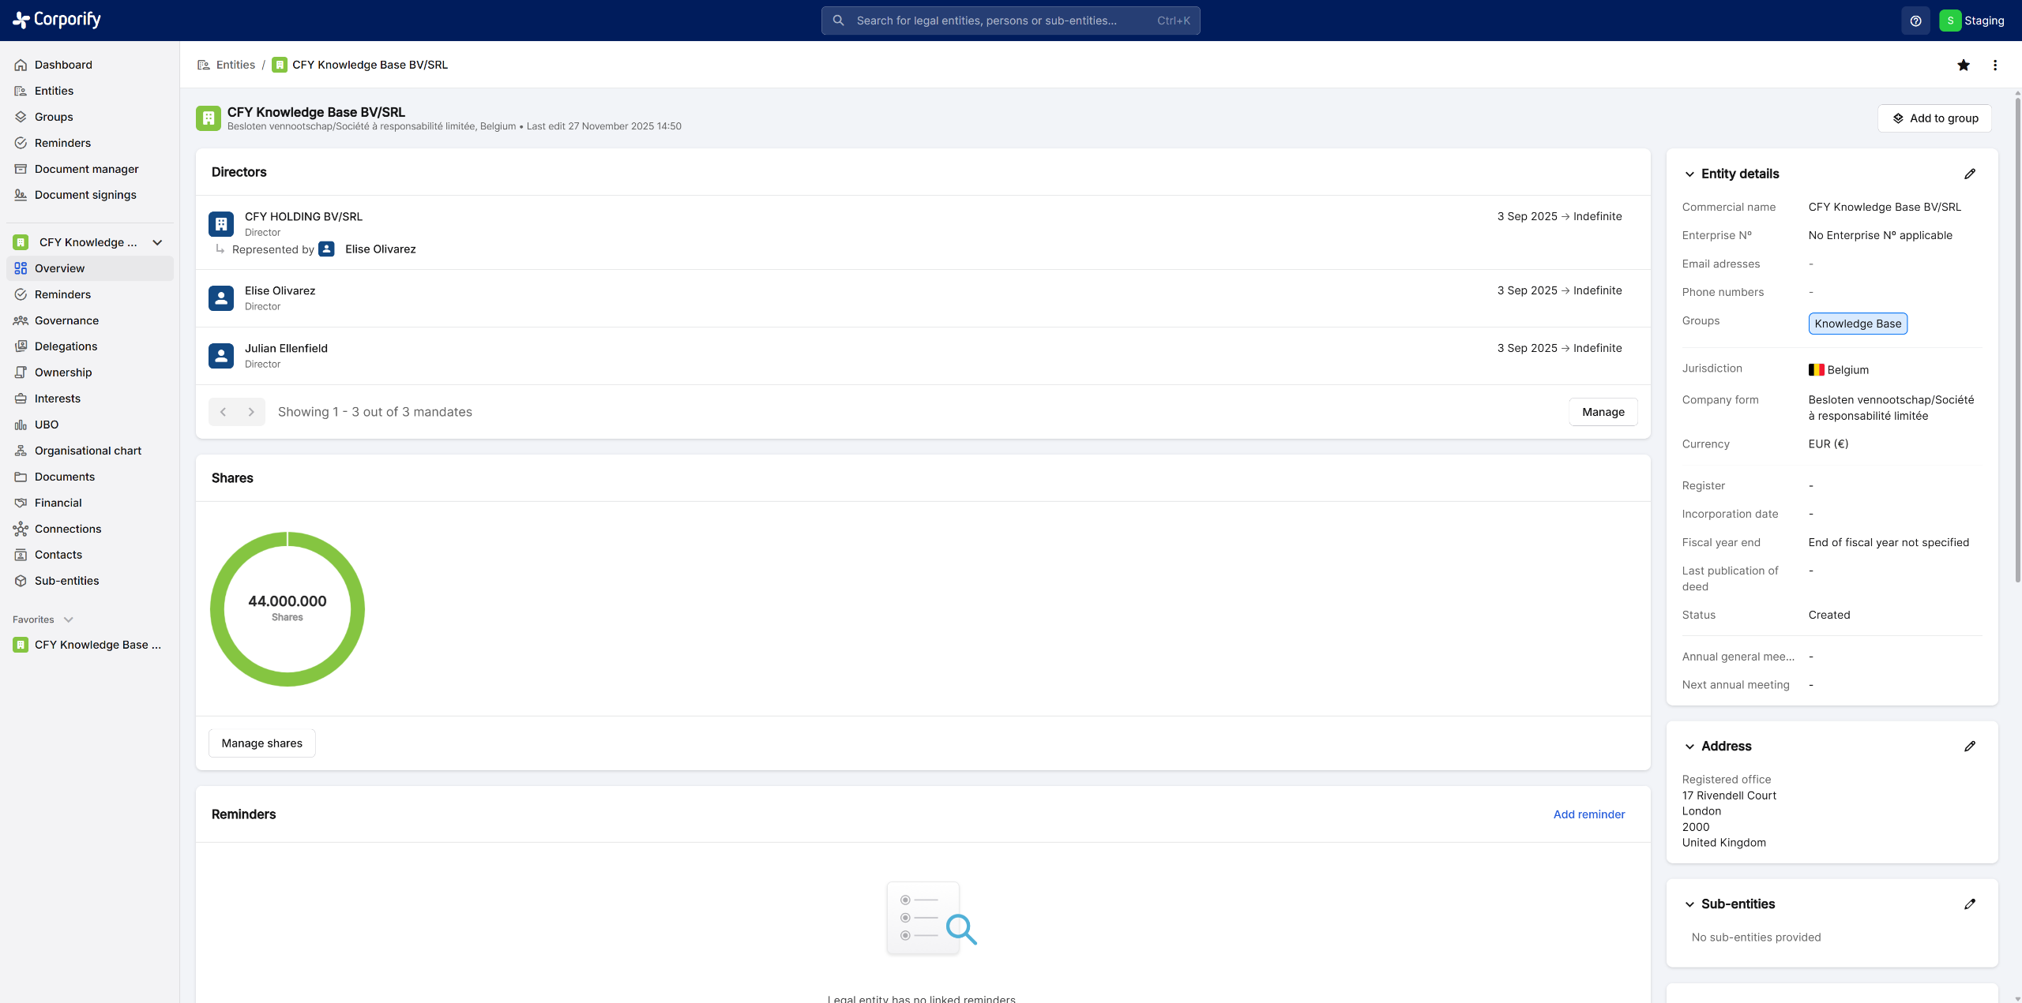The width and height of the screenshot is (2022, 1003).
Task: Click the Address edit pencil icon
Action: pyautogui.click(x=1969, y=746)
